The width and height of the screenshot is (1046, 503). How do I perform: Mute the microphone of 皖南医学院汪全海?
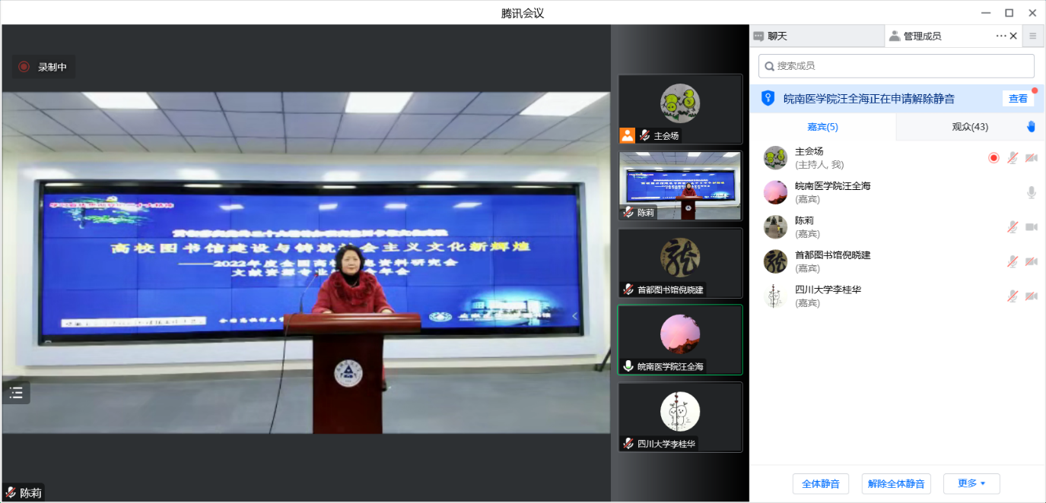point(1032,192)
